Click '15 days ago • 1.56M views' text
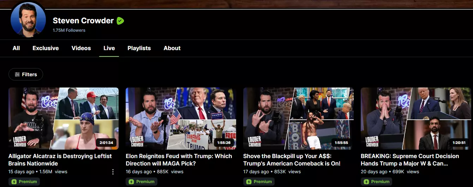 point(38,172)
